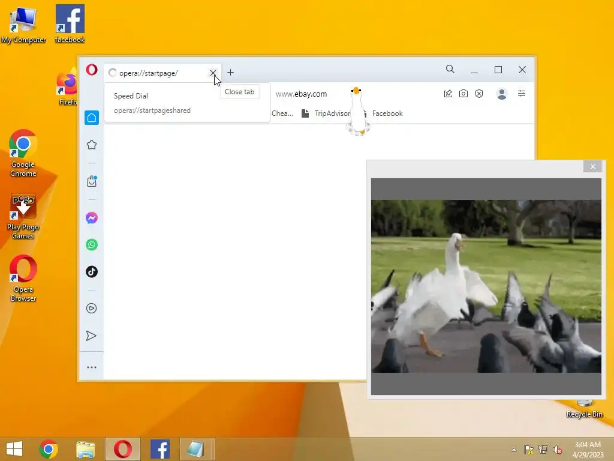Open the sidebar setup three-dots menu
Image resolution: width=614 pixels, height=461 pixels.
coord(92,367)
